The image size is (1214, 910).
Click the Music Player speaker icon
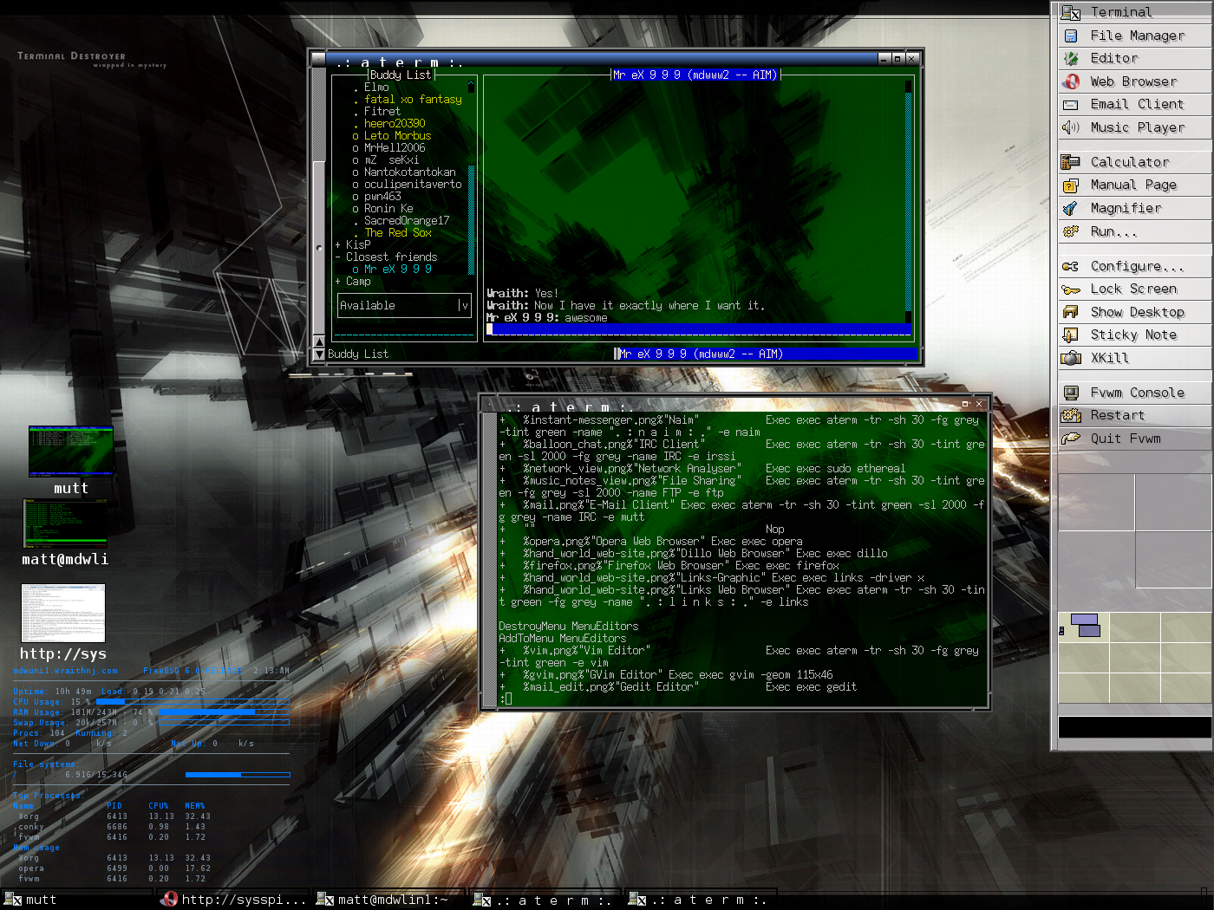pos(1071,127)
